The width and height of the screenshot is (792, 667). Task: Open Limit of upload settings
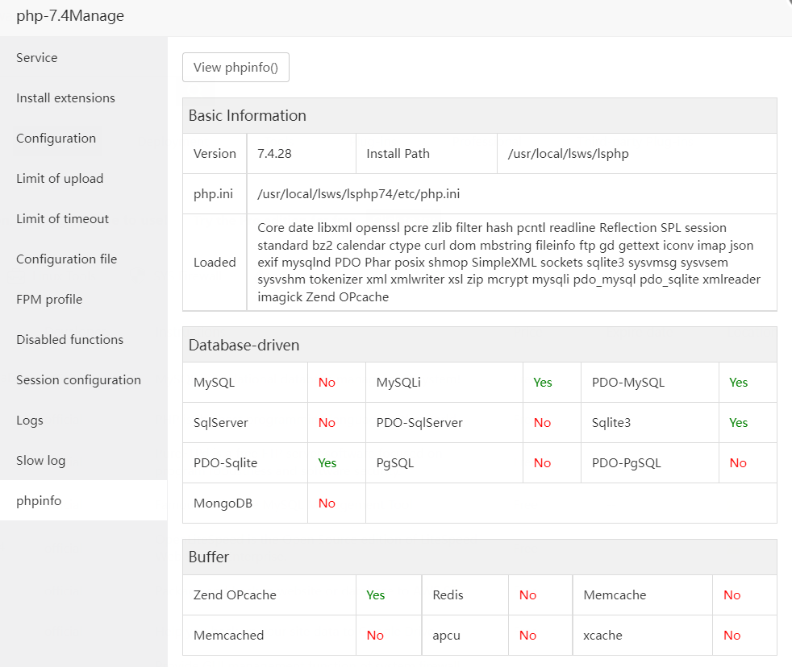coord(60,179)
